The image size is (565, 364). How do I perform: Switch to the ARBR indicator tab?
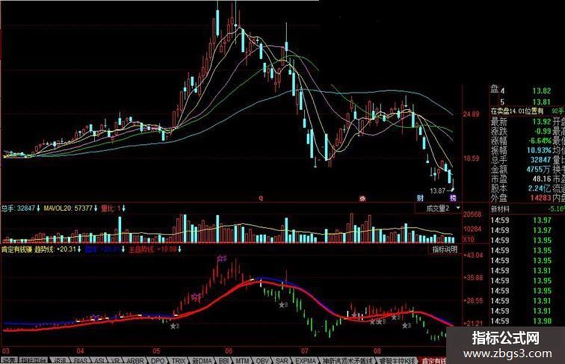tap(135, 360)
